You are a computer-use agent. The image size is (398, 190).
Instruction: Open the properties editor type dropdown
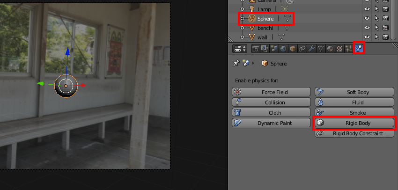(240, 49)
